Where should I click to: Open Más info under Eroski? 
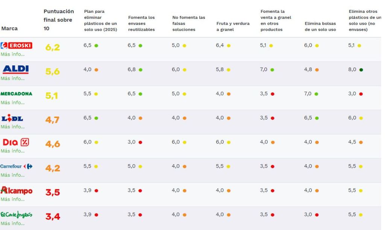[12, 54]
